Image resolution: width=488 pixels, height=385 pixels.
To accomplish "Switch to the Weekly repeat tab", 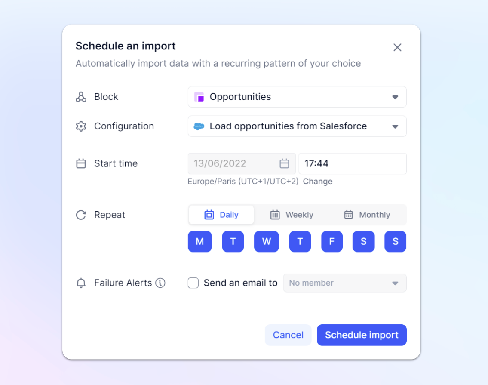I will click(x=292, y=215).
